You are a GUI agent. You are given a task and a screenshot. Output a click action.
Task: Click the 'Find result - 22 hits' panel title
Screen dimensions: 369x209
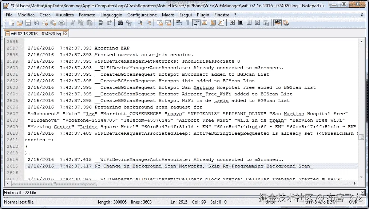click(x=20, y=193)
